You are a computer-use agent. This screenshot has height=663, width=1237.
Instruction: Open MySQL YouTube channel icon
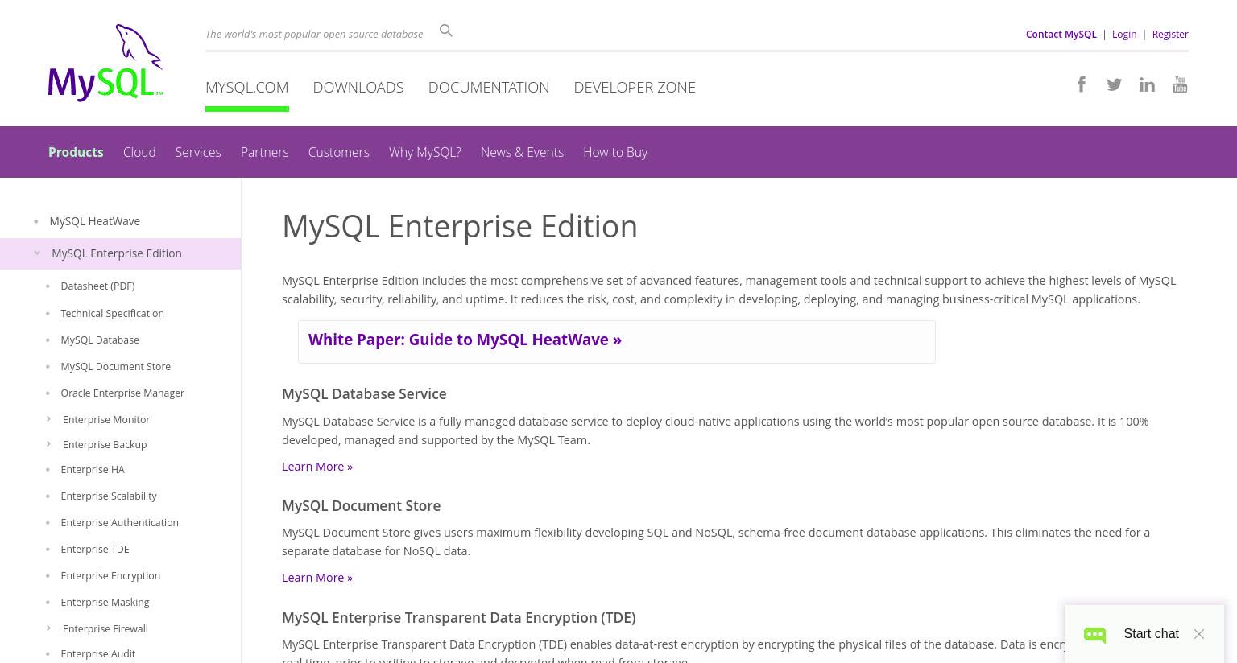(x=1180, y=84)
